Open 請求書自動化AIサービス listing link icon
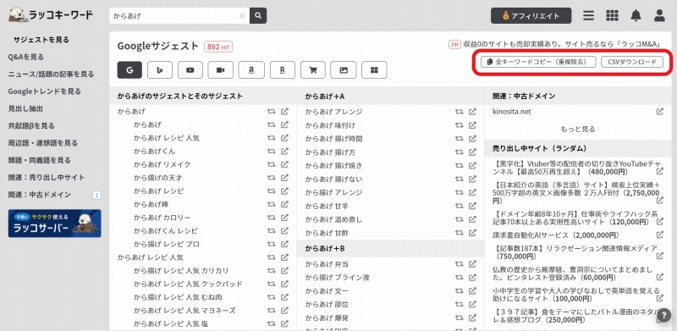This screenshot has width=677, height=331. click(660, 235)
